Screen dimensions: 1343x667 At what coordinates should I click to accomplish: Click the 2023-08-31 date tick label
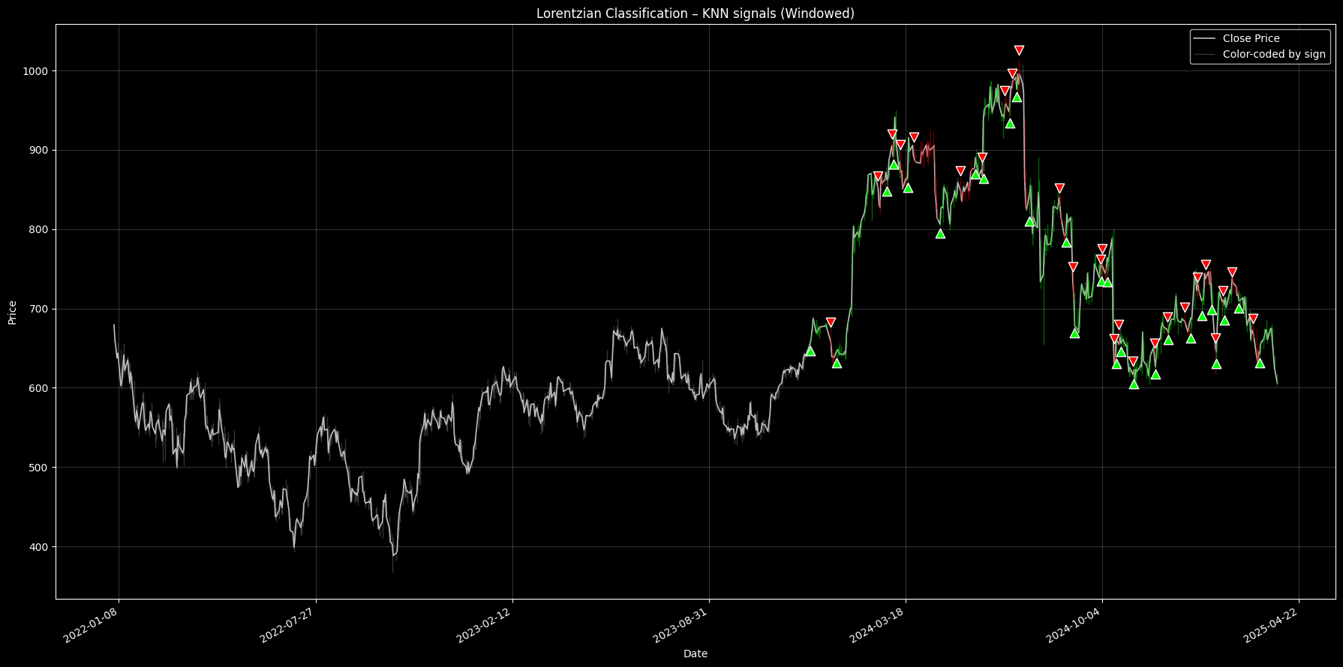[x=681, y=624]
